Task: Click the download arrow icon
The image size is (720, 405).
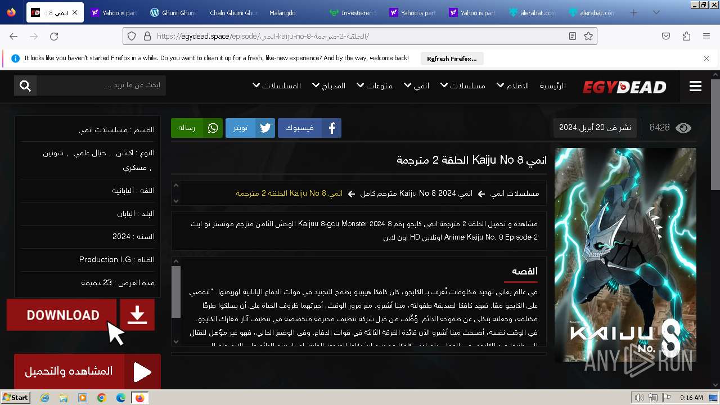Action: pyautogui.click(x=137, y=315)
